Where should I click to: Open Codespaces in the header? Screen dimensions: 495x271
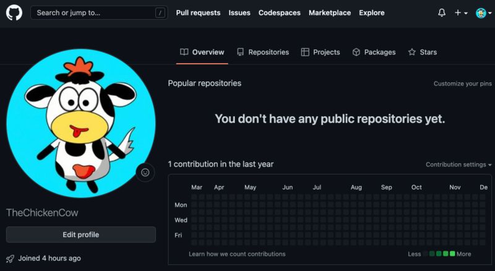point(280,13)
